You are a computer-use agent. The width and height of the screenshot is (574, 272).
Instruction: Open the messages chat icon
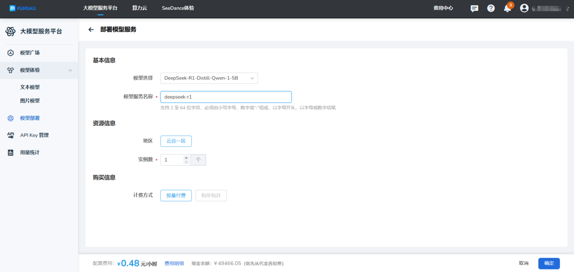(x=474, y=8)
